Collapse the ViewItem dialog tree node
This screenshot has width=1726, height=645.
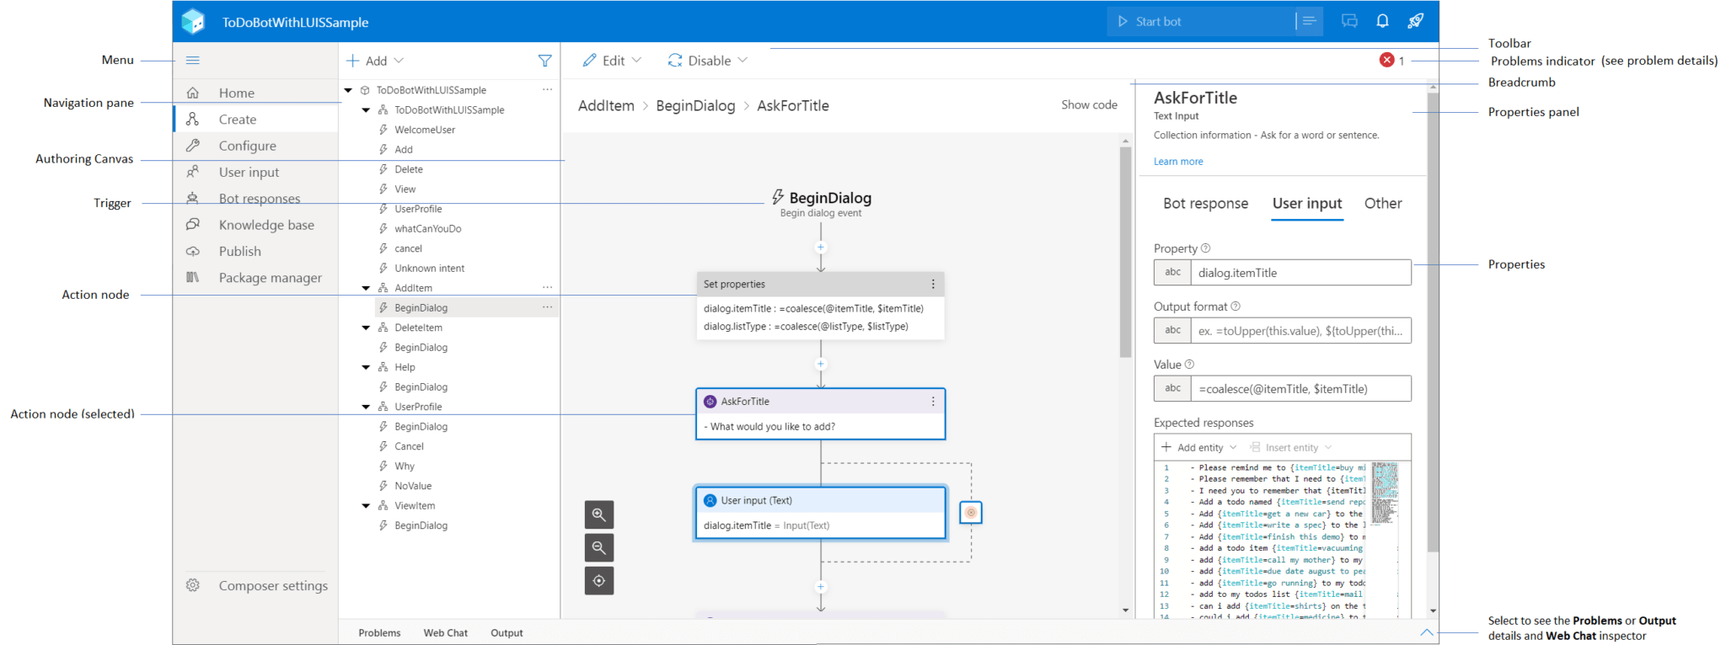(x=366, y=506)
